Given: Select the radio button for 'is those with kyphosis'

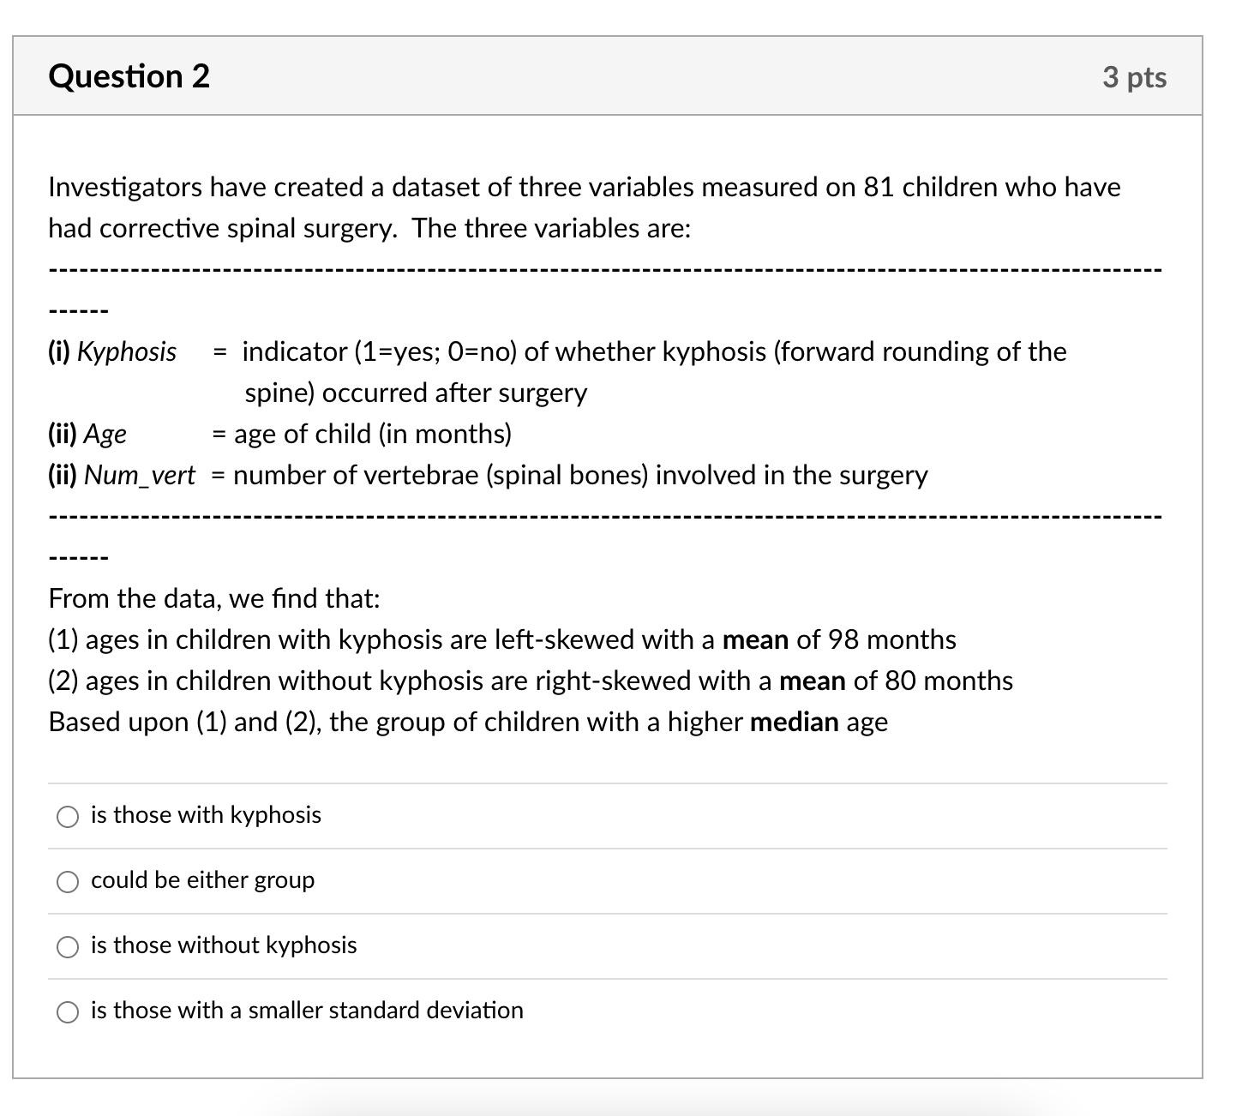Looking at the screenshot, I should coord(68,817).
